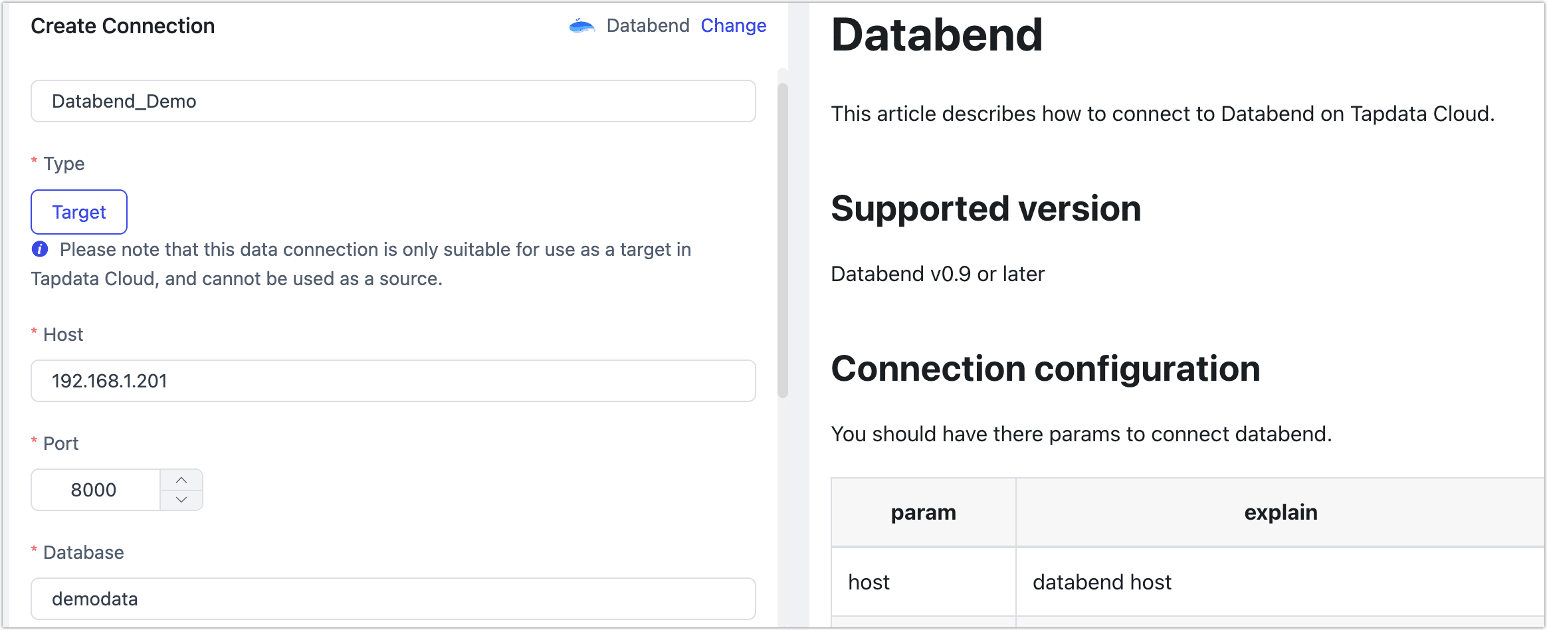Click the blue info icon under Target
1547x630 pixels.
40,249
